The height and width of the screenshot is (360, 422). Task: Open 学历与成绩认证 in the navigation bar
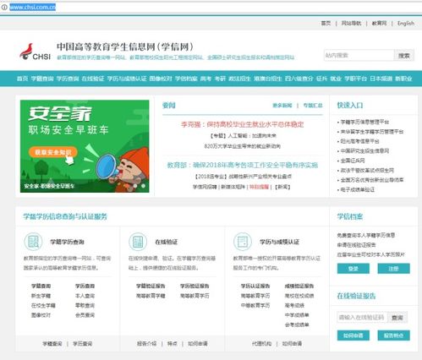coord(127,79)
